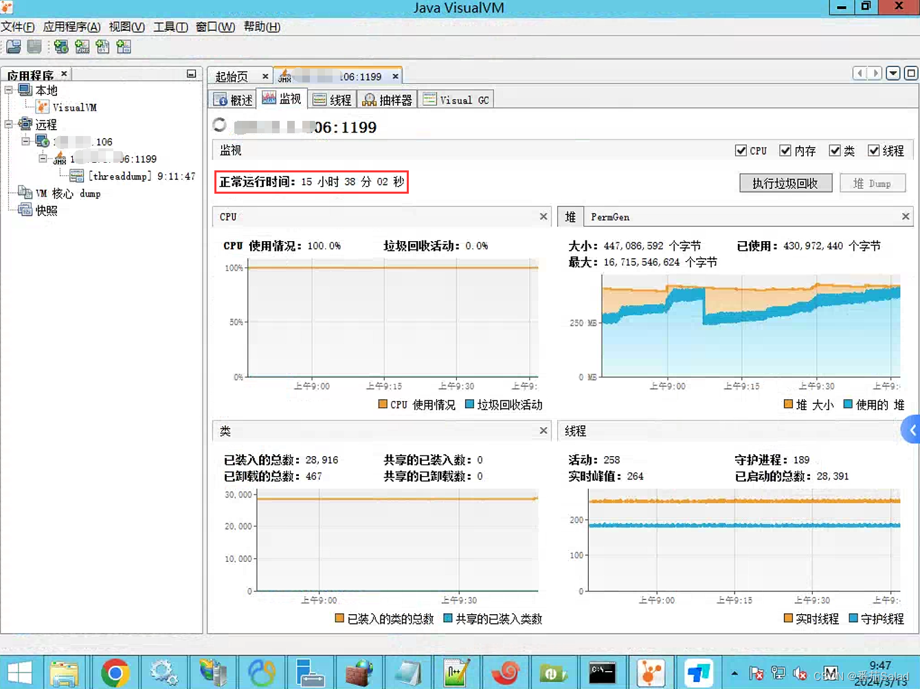Click the Add VM Coredump toolbar icon
Screen dimensions: 920x689
[103, 47]
